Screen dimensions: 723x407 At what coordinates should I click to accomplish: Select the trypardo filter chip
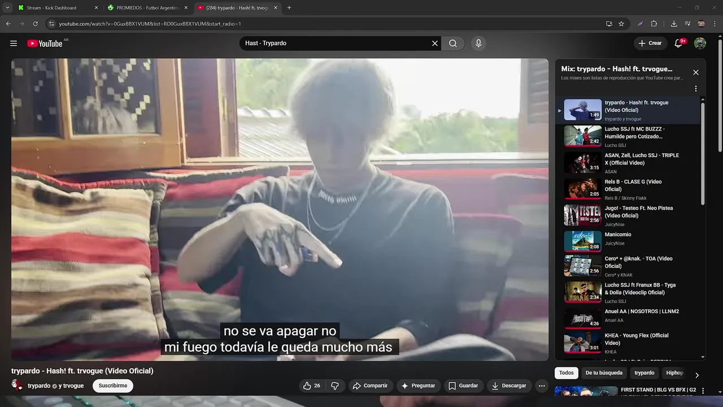(x=644, y=373)
